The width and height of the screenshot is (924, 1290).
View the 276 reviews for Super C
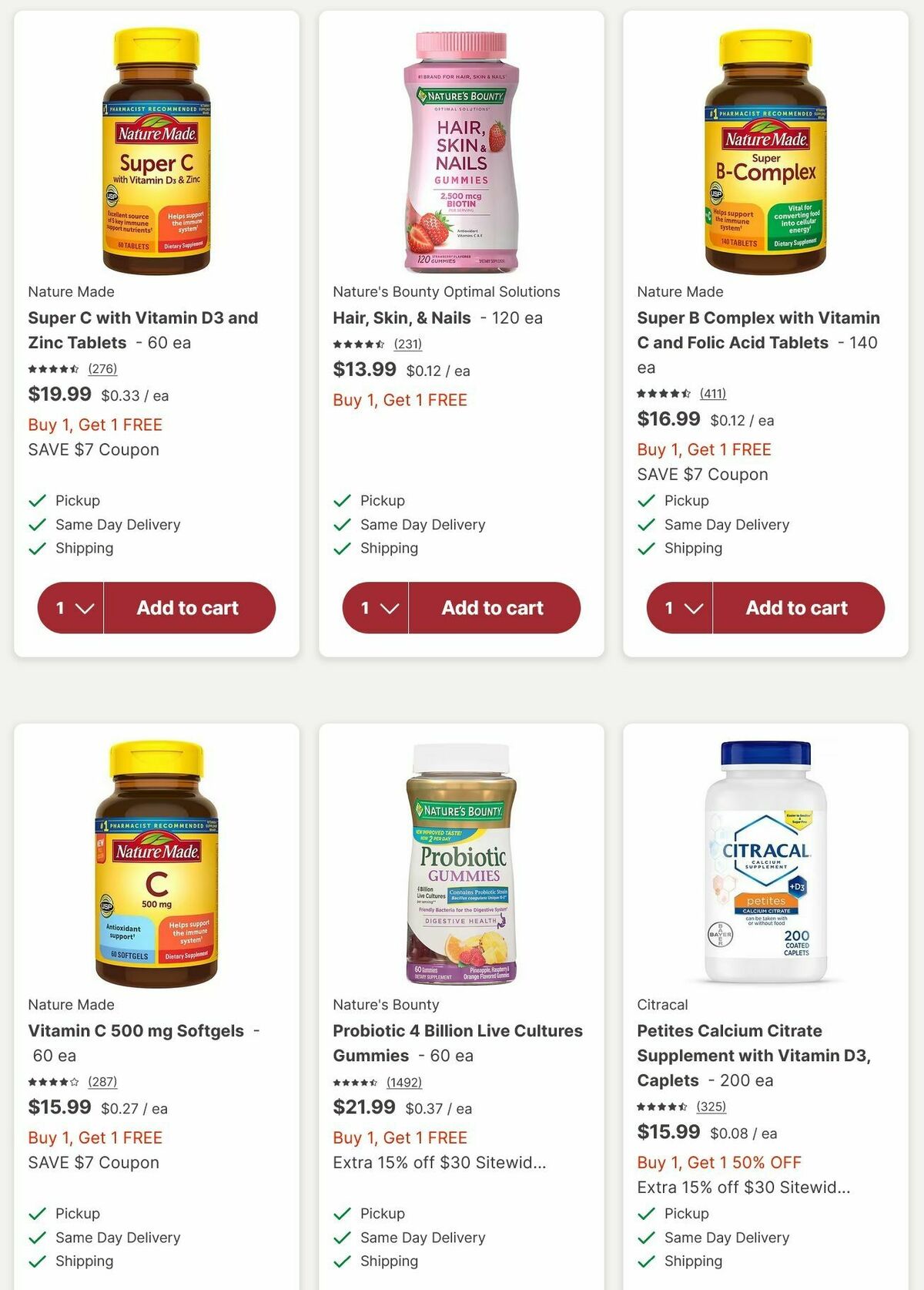[102, 369]
